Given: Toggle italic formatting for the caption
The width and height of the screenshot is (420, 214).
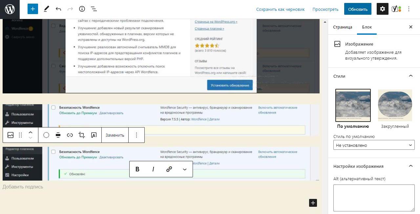Looking at the screenshot, I should (153, 169).
